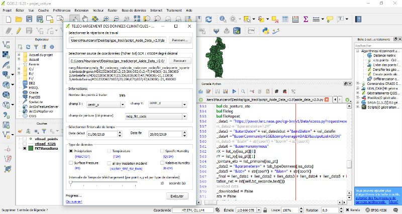The image size is (402, 214).
Task: Click the Open Project folder icon
Action: click(19, 19)
